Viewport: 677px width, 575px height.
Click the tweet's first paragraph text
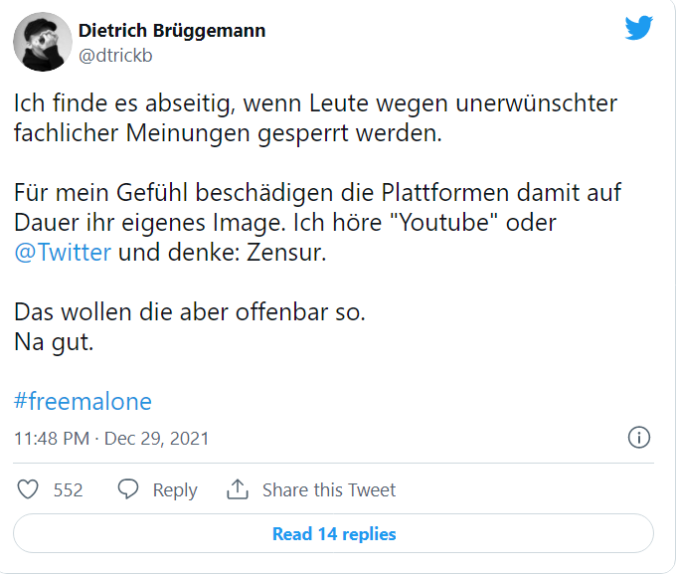(315, 118)
